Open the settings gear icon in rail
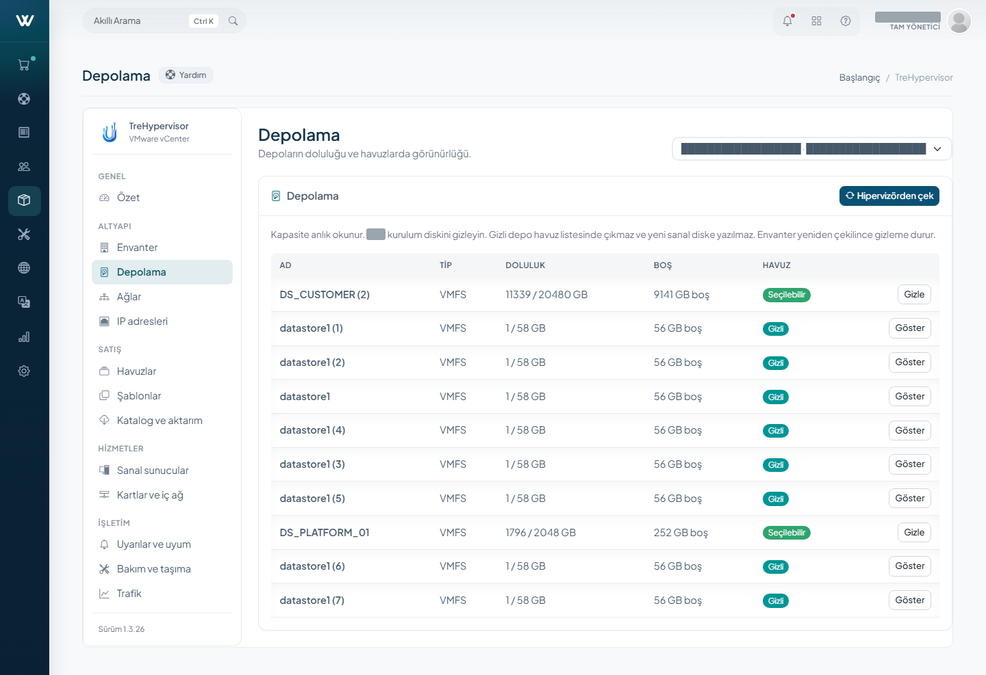 click(x=24, y=371)
